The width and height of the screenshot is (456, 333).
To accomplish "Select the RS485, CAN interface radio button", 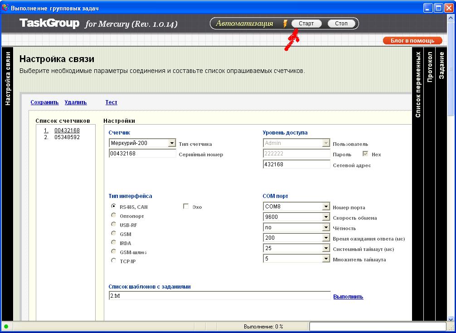I will coord(113,206).
